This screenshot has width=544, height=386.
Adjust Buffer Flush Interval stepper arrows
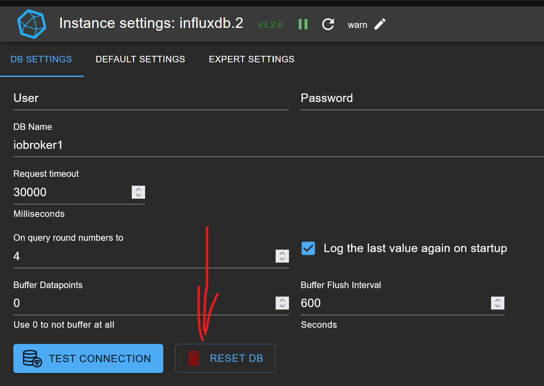[x=498, y=303]
